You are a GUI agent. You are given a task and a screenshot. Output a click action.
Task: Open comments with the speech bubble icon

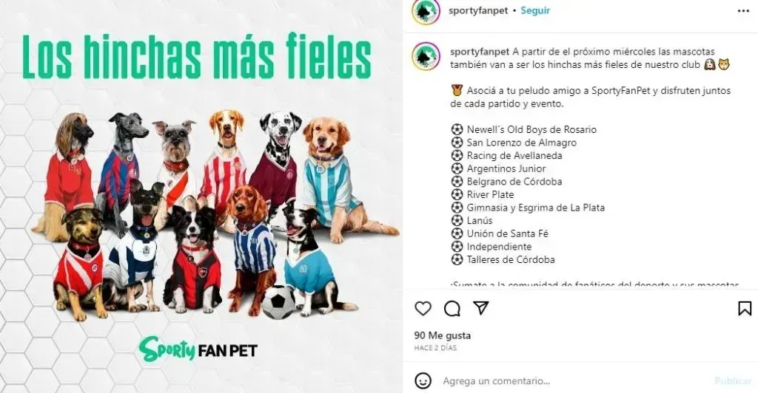452,309
